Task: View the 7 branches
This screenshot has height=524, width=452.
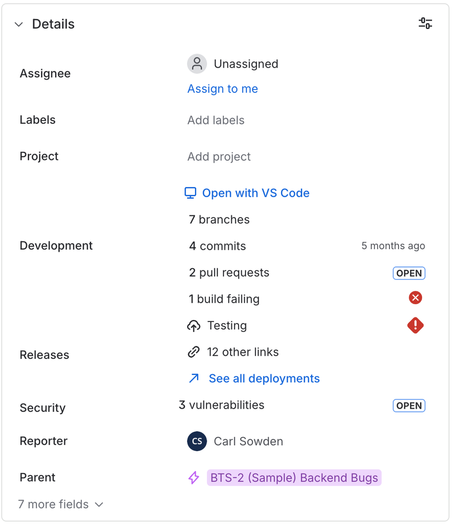Action: 219,219
